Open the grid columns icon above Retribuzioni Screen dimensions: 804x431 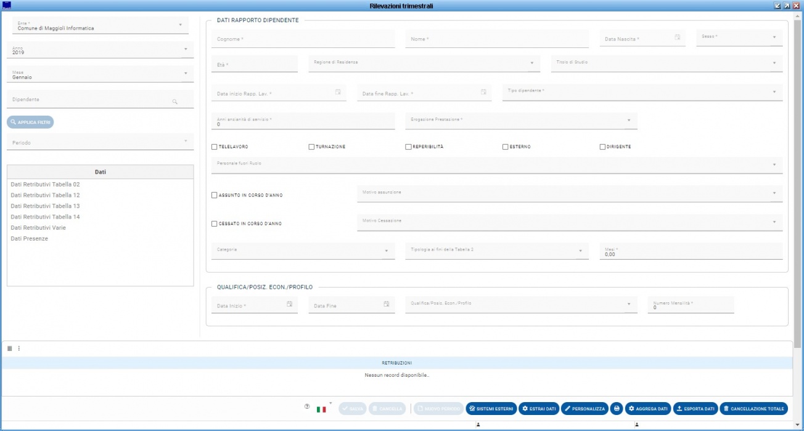point(10,348)
